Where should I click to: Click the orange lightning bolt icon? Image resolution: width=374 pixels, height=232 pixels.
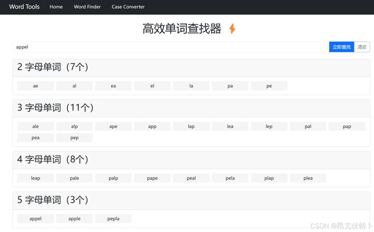click(232, 29)
